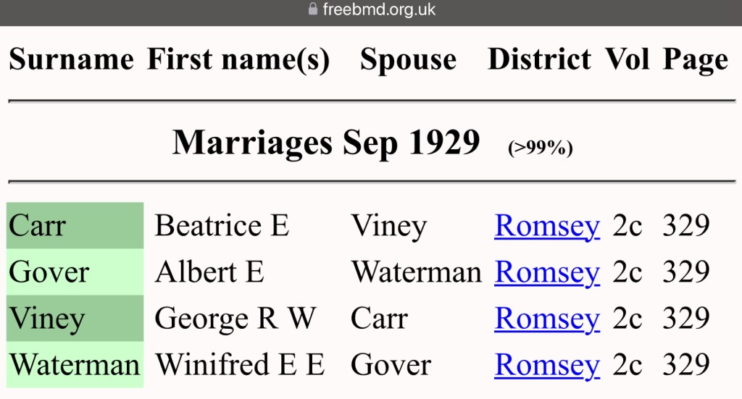The width and height of the screenshot is (742, 399).
Task: Click the Surname column header
Action: tap(71, 59)
